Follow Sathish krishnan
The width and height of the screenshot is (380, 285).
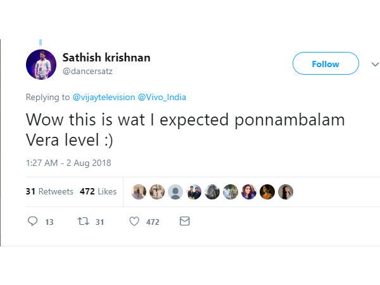pyautogui.click(x=326, y=64)
